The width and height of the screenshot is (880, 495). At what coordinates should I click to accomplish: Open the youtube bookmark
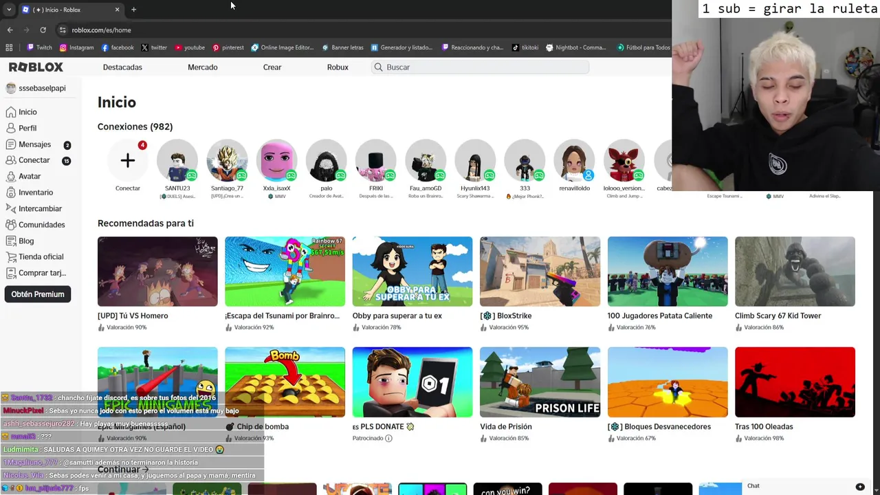[x=190, y=47]
